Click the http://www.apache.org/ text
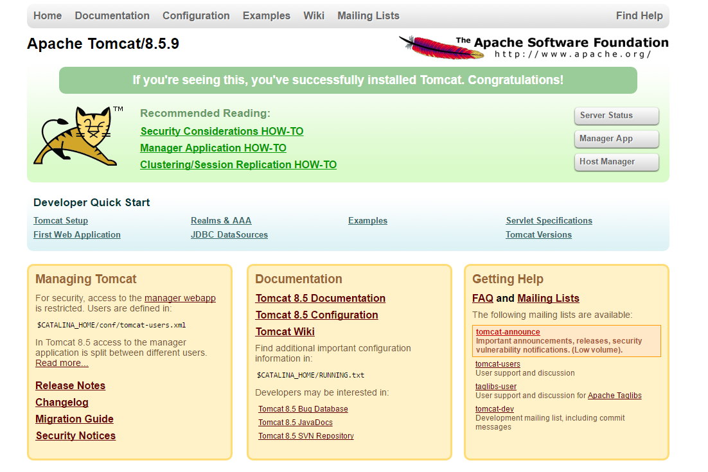The image size is (708, 472). coord(572,54)
